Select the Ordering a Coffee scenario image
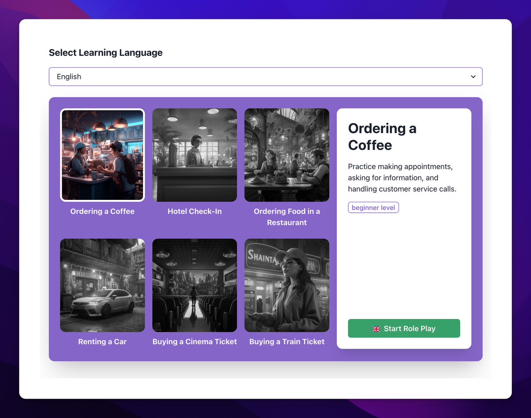Screen dimensions: 531x418 tap(102, 155)
